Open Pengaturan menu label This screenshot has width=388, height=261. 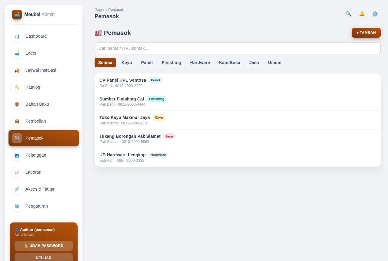[x=37, y=206]
